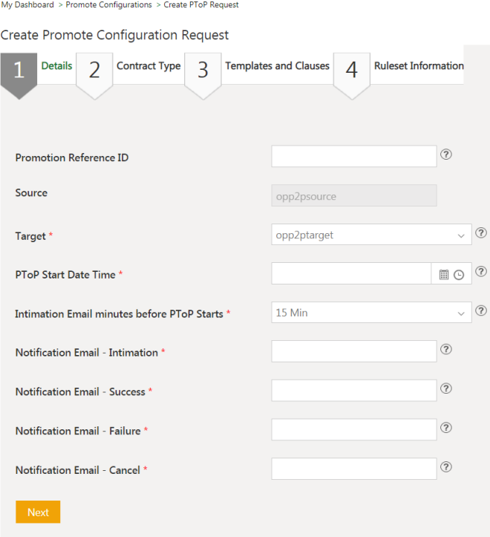Open the 15 Min intimation dropdown
The image size is (490, 537).
pyautogui.click(x=371, y=313)
